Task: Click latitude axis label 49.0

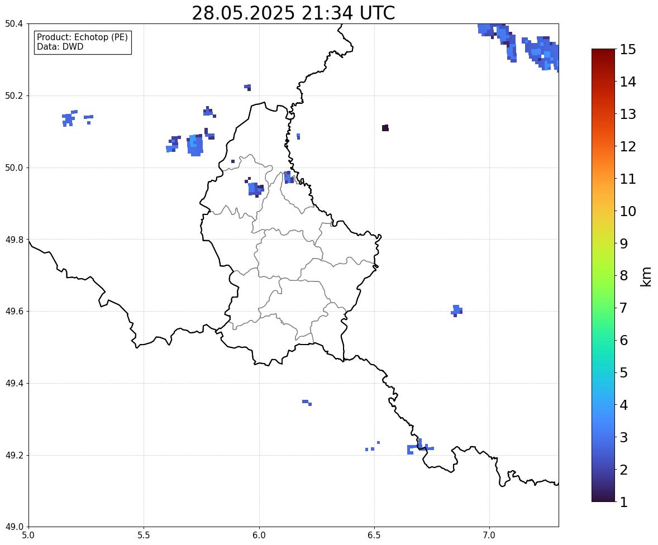Action: (x=14, y=527)
